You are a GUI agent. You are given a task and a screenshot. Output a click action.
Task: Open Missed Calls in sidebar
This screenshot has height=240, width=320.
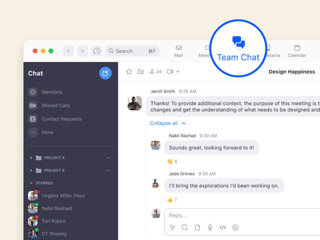(55, 106)
